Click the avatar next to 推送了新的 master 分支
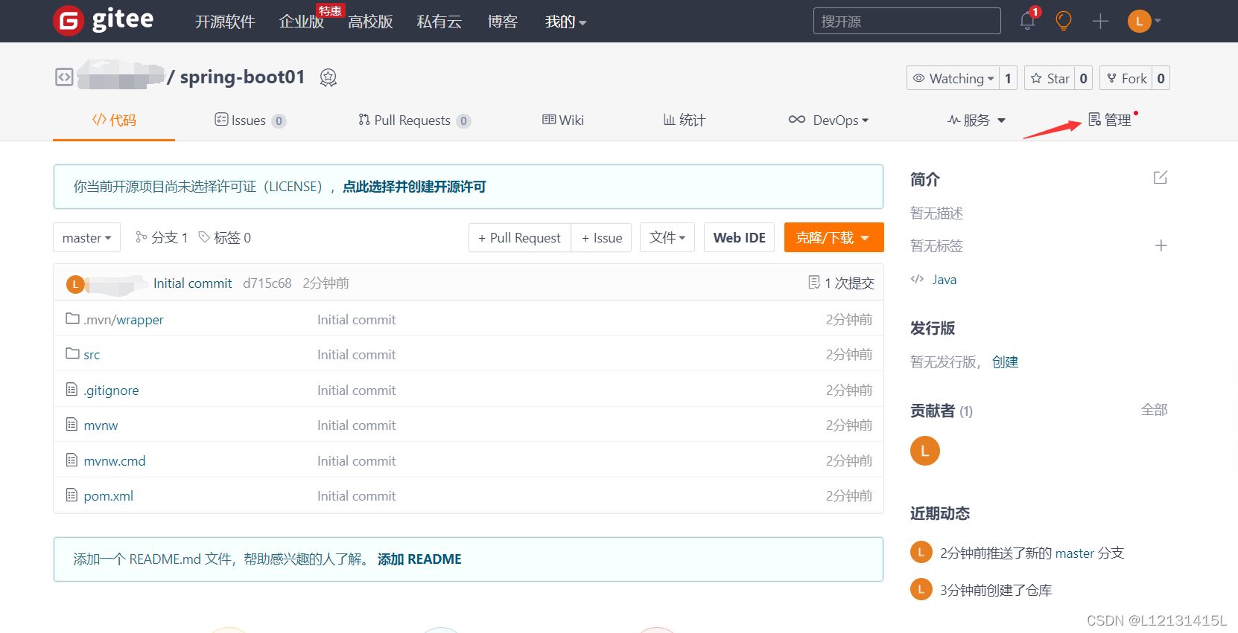 click(x=921, y=552)
